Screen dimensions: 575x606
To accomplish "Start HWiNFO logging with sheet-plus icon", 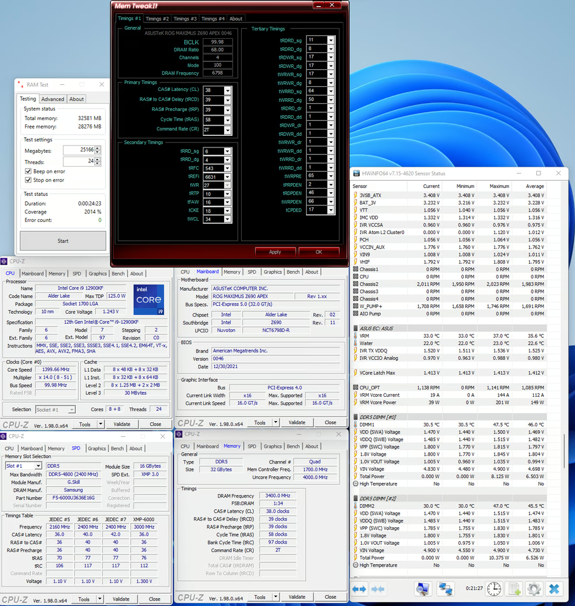I will tap(514, 589).
